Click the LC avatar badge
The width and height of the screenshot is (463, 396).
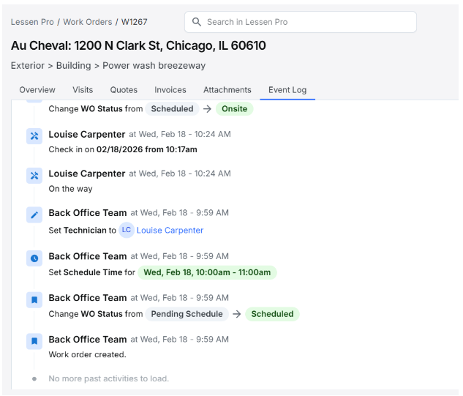point(127,230)
